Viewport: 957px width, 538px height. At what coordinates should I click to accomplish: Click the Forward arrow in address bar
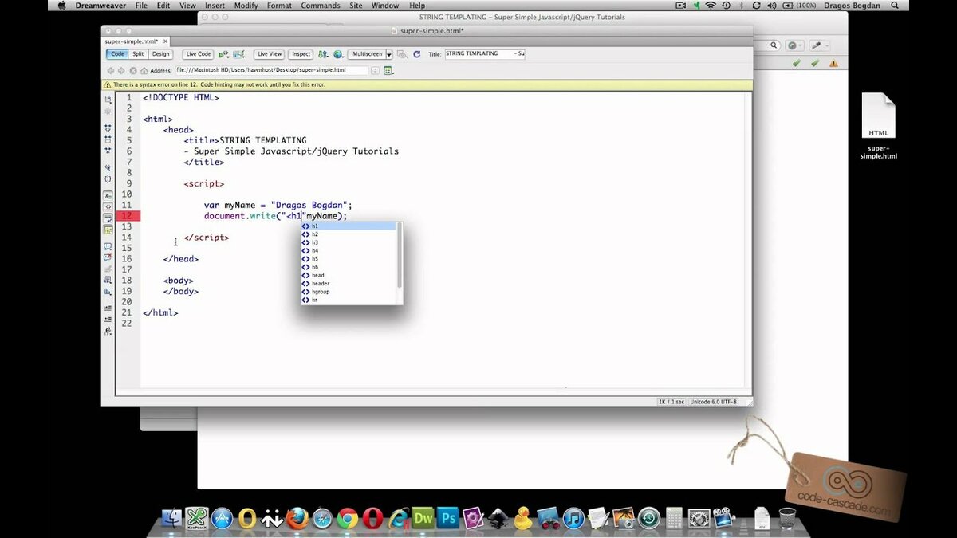click(x=121, y=70)
